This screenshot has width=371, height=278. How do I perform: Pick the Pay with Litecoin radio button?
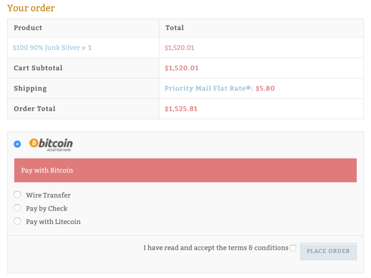point(17,221)
